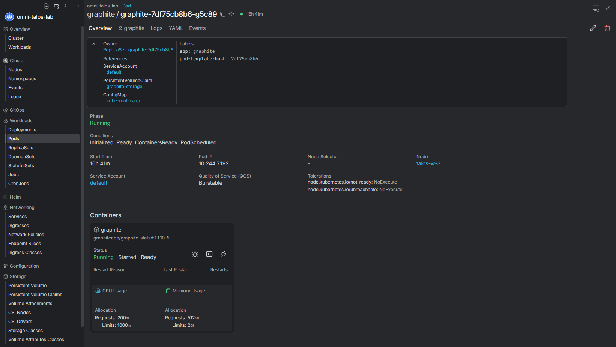Viewport: 616px width, 347px height.
Task: Switch to the Logs tab
Action: (156, 28)
